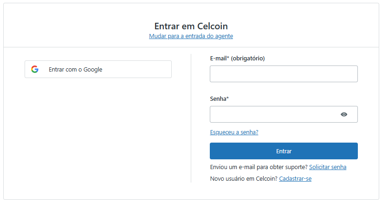382x203 pixels.
Task: Click 'Enviou um e-mail para obter suporte?' text
Action: click(x=258, y=167)
